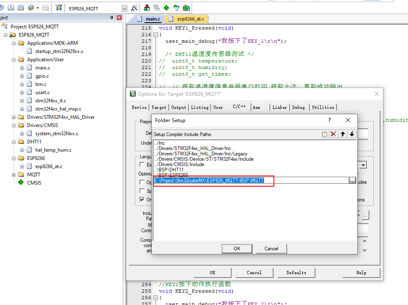Confirm Folder Setup with OK button
This screenshot has width=408, height=305.
click(237, 249)
